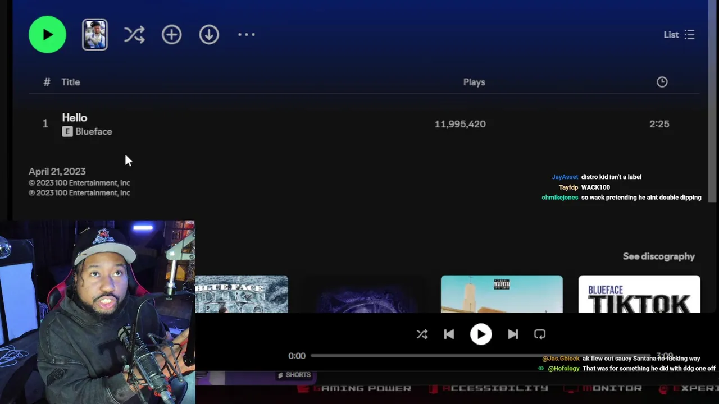The image size is (719, 404).
Task: Click the elapsed time 0:00
Action: (297, 356)
